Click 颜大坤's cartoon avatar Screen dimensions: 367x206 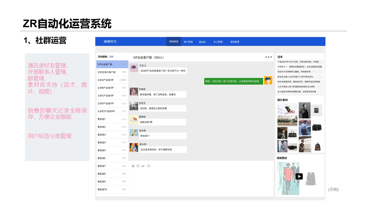pos(134,147)
